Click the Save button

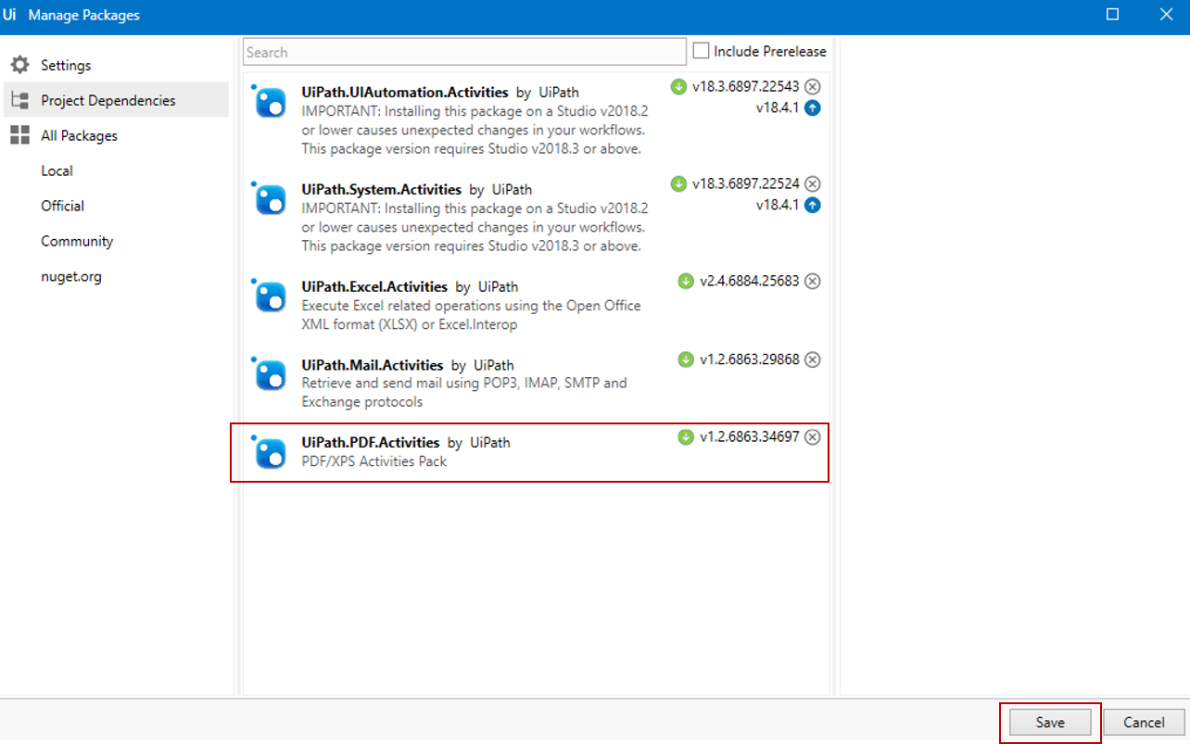click(x=1050, y=723)
